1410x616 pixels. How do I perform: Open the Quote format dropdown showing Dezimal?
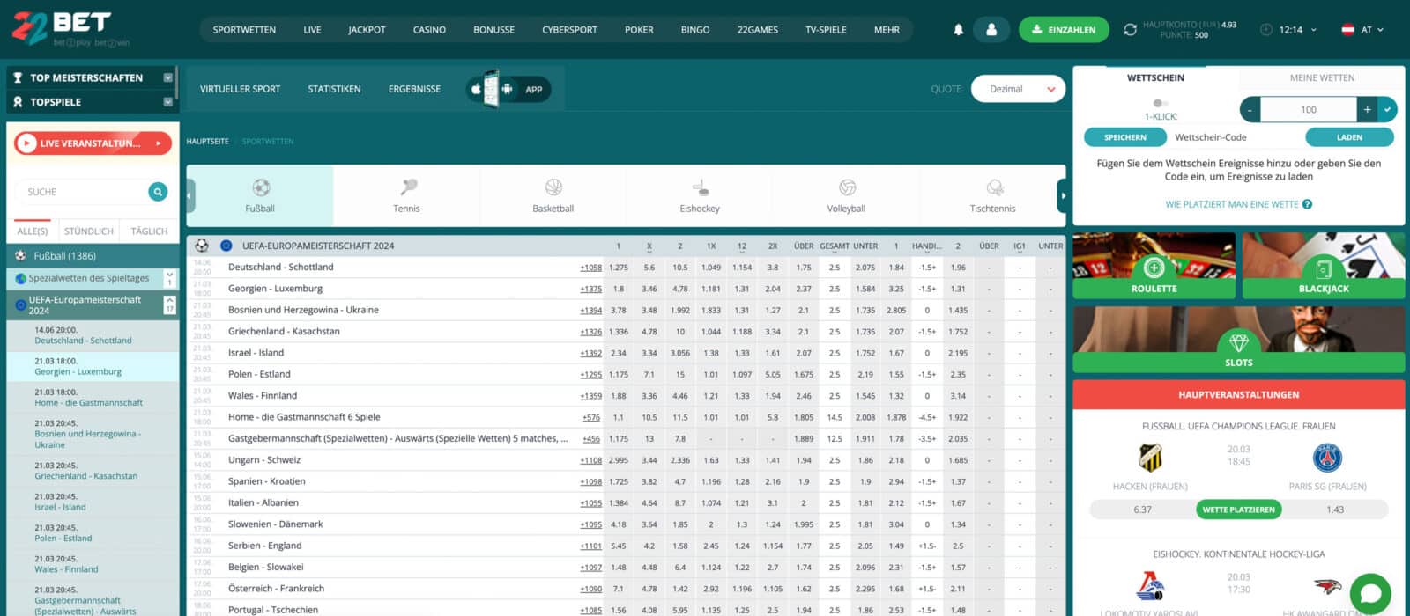point(1018,89)
